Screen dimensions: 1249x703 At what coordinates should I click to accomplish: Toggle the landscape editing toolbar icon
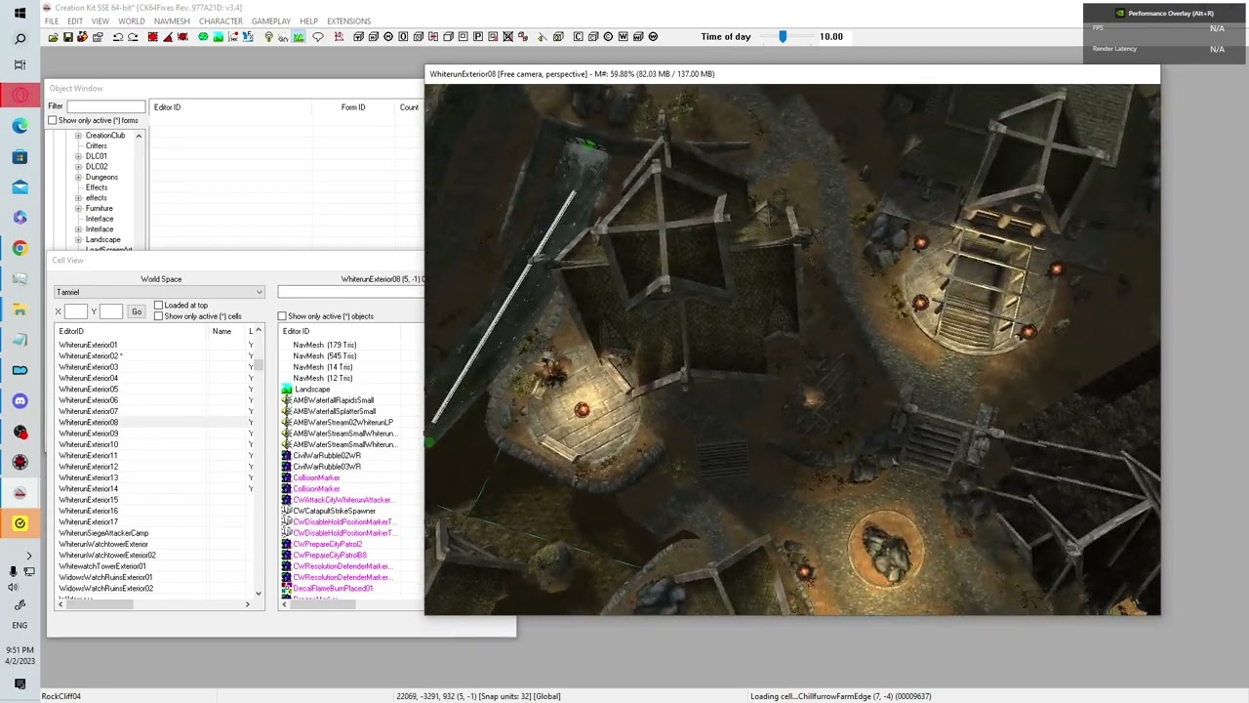(218, 37)
